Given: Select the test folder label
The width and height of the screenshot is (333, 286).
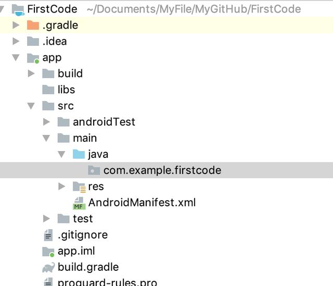Looking at the screenshot, I should pos(83,219).
